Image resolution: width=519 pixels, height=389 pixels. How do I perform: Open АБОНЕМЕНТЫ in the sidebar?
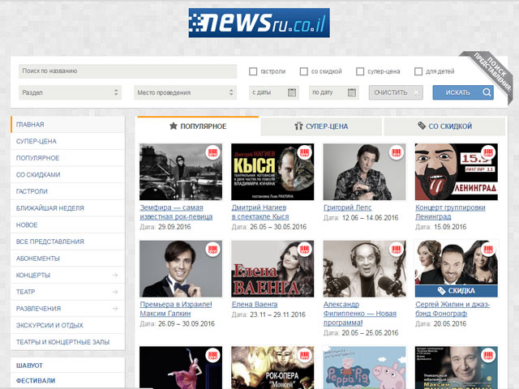pyautogui.click(x=68, y=259)
